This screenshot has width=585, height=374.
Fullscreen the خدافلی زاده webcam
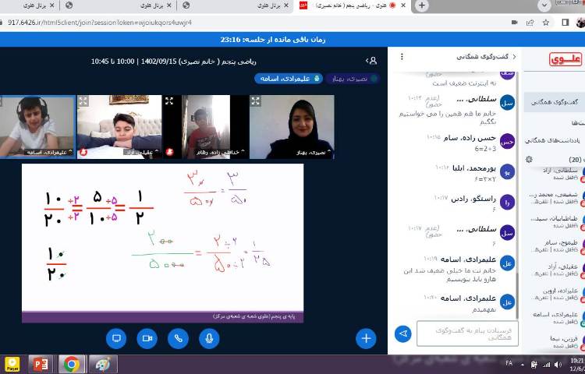coord(169,101)
